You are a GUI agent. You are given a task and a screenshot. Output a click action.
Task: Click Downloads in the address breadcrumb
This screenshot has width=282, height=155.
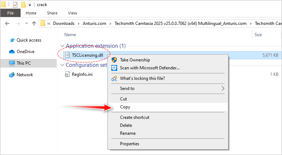[x=64, y=23]
